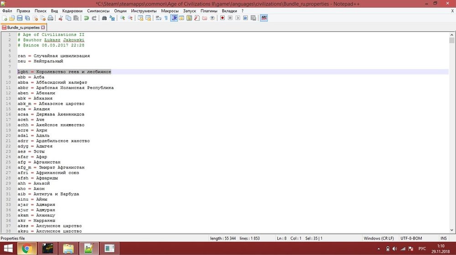This screenshot has height=255, width=456.
Task: Click the Close All toolbar icon
Action: [x=43, y=18]
